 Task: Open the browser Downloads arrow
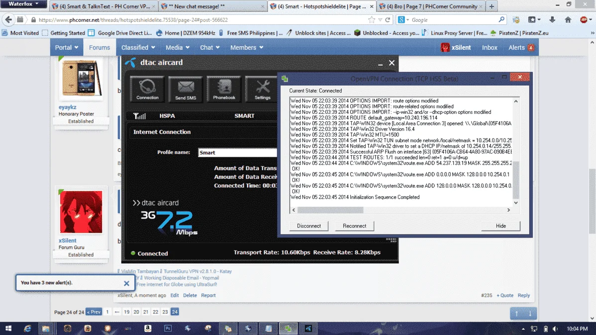point(552,20)
